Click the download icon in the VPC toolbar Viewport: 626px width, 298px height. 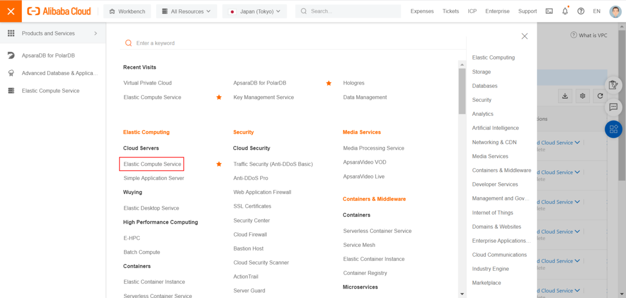coord(565,96)
